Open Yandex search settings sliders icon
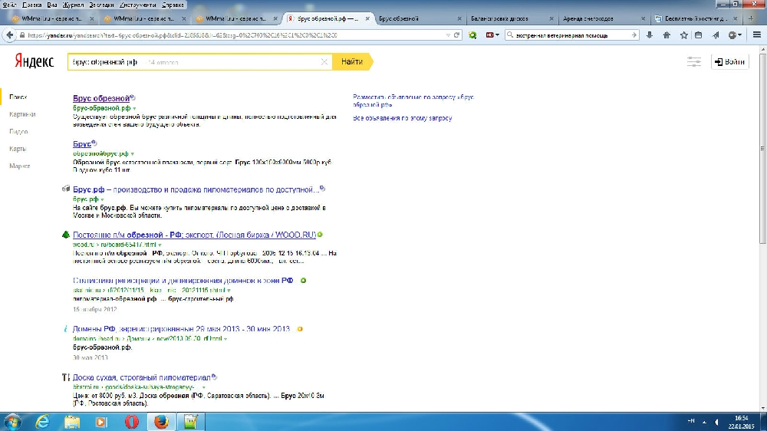Viewport: 767px width, 431px height. click(x=693, y=61)
